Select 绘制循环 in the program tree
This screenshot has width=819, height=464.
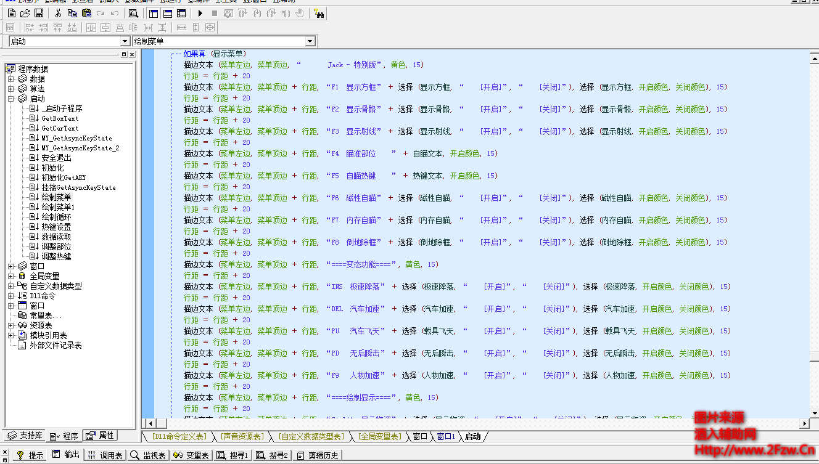[x=56, y=217]
